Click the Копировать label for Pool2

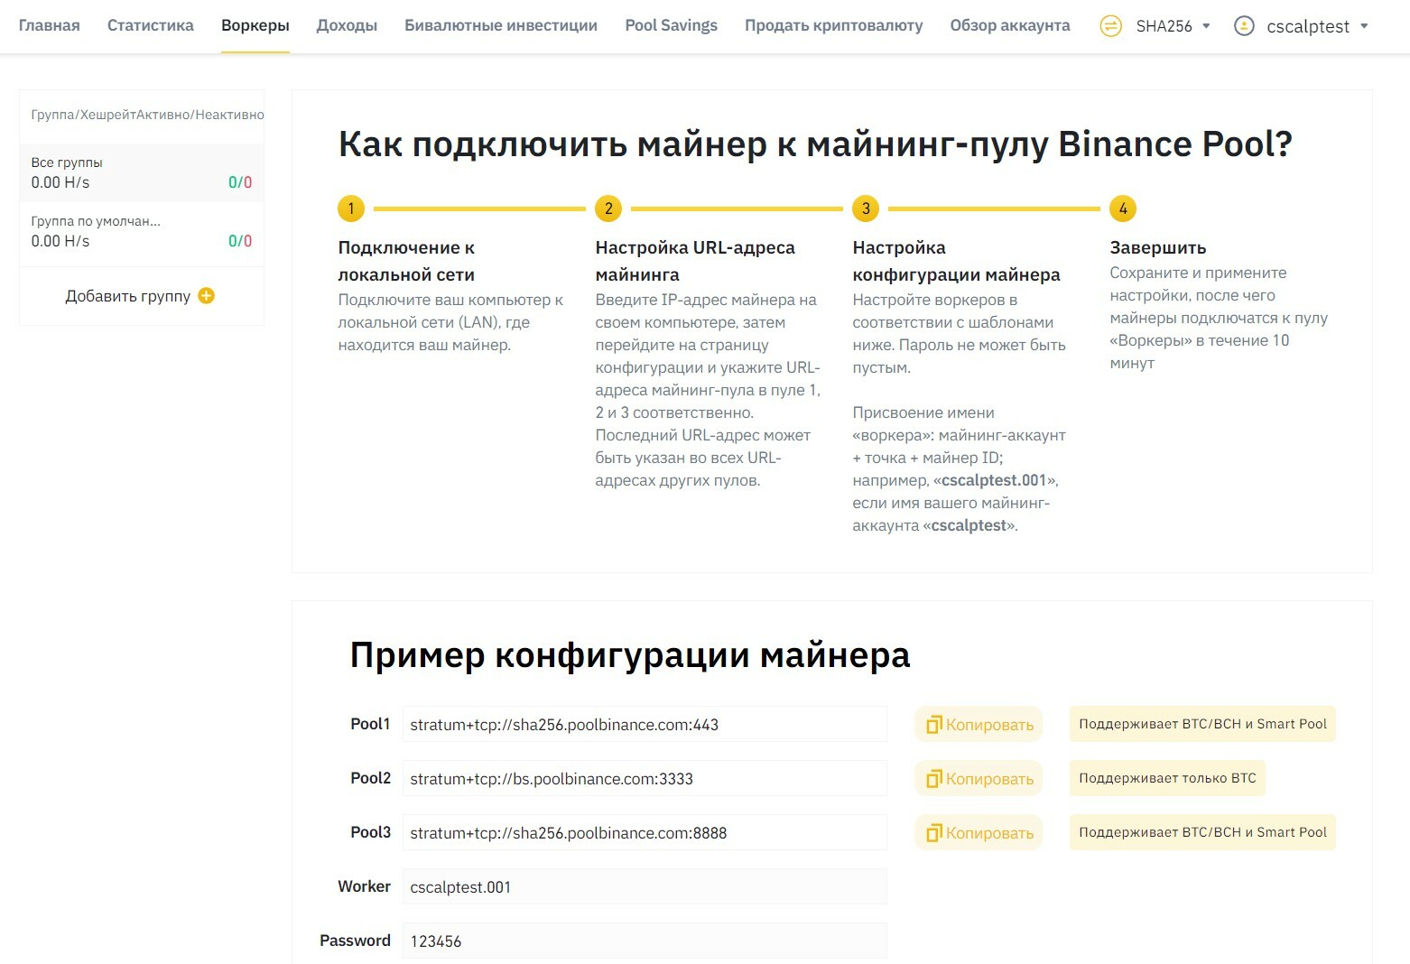click(x=989, y=779)
